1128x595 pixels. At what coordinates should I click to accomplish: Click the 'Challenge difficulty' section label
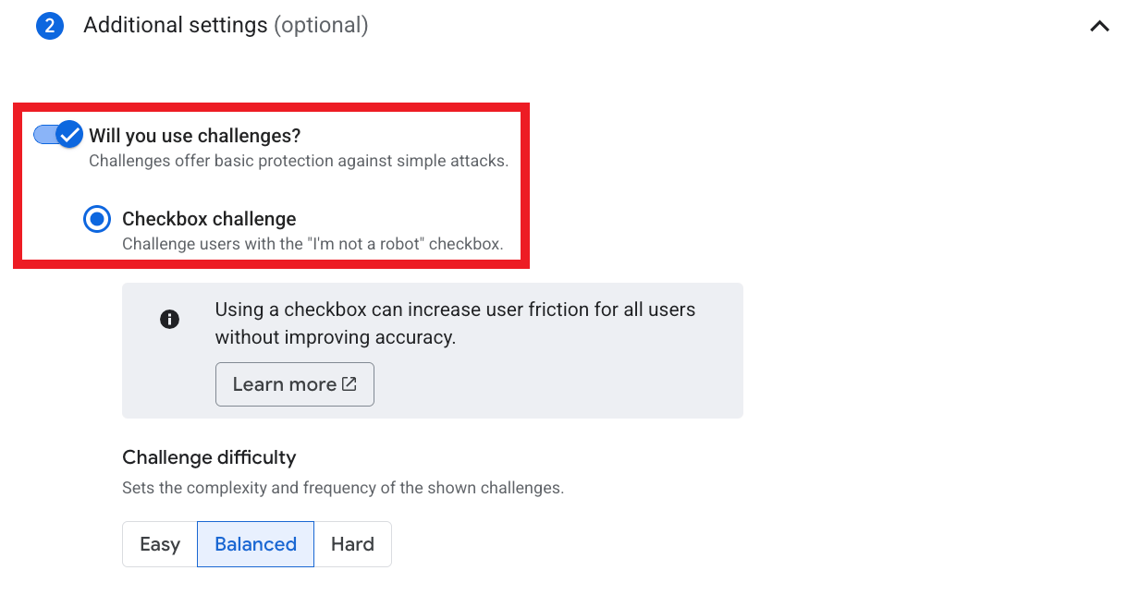[x=209, y=457]
